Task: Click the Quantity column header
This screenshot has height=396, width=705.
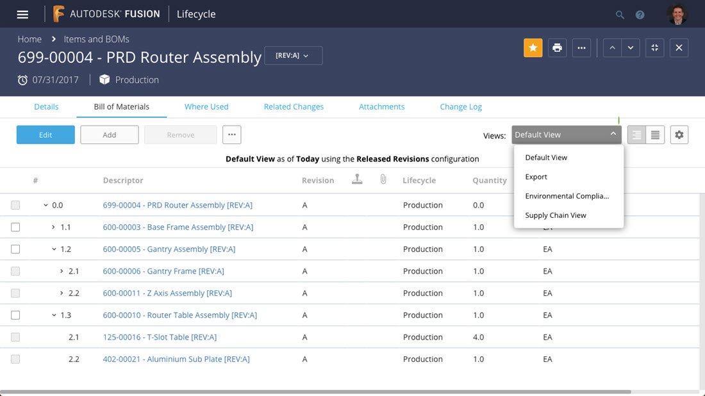Action: pos(490,180)
